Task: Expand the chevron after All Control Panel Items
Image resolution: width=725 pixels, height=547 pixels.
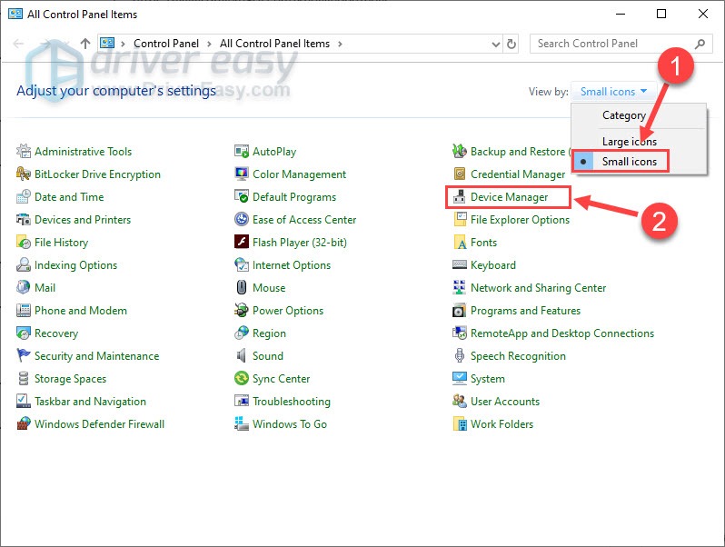Action: [x=341, y=44]
